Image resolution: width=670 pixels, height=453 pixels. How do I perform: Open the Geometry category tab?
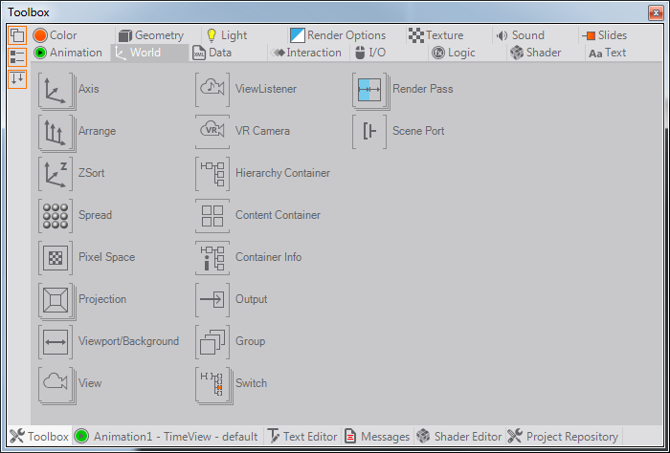click(152, 35)
